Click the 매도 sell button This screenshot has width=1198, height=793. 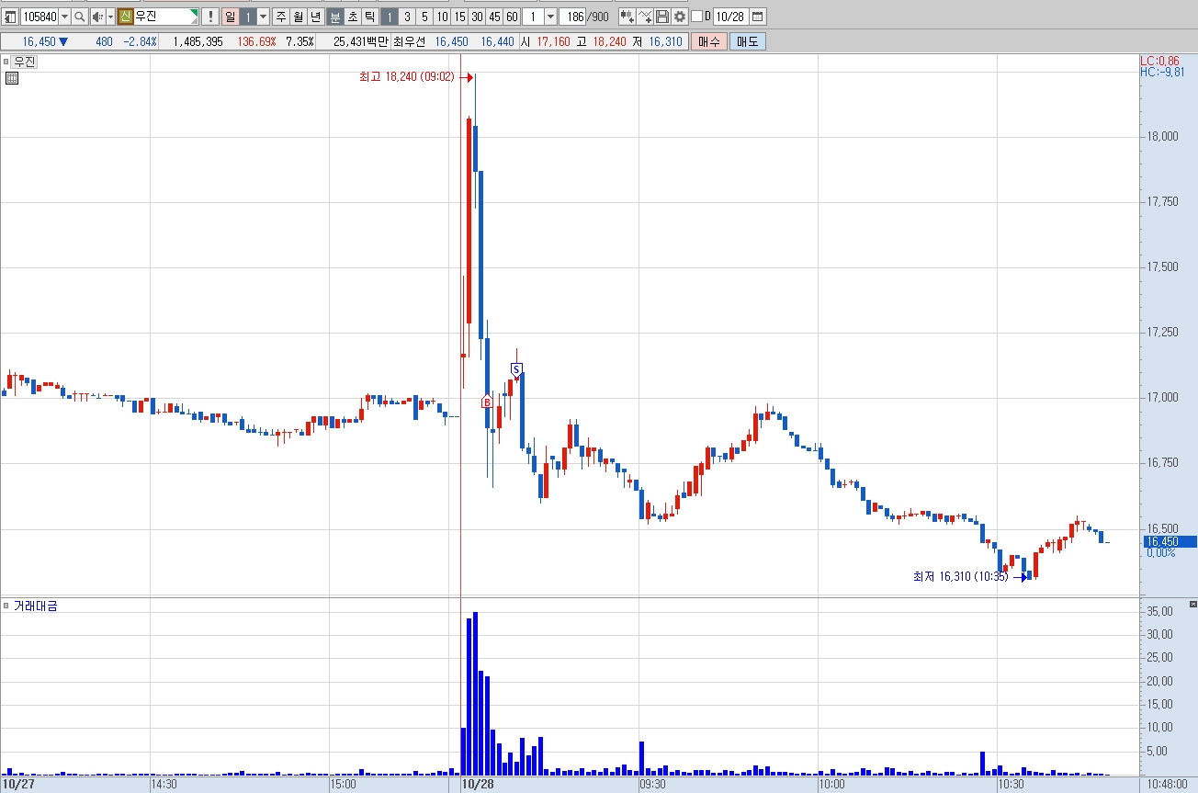[748, 41]
